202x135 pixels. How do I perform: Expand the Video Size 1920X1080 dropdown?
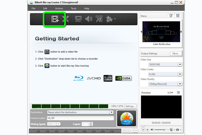[180, 64]
